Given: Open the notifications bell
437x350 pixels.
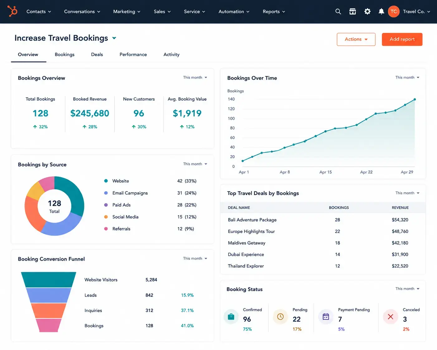Looking at the screenshot, I should click(381, 12).
